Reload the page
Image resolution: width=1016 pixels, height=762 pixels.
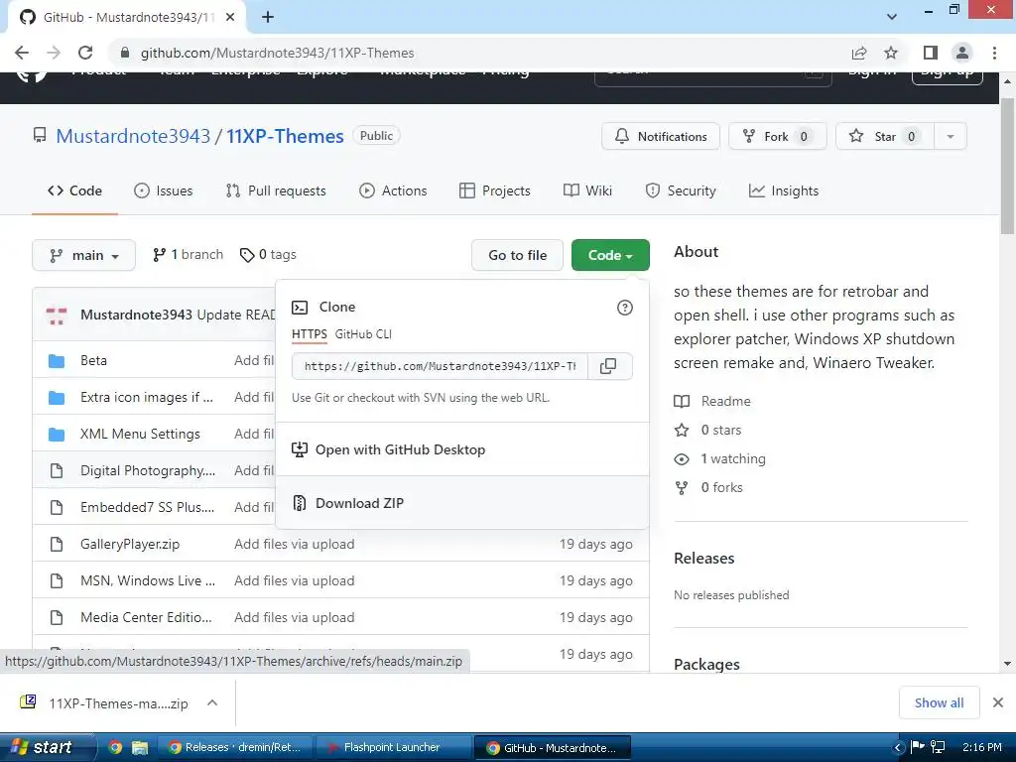click(x=85, y=53)
